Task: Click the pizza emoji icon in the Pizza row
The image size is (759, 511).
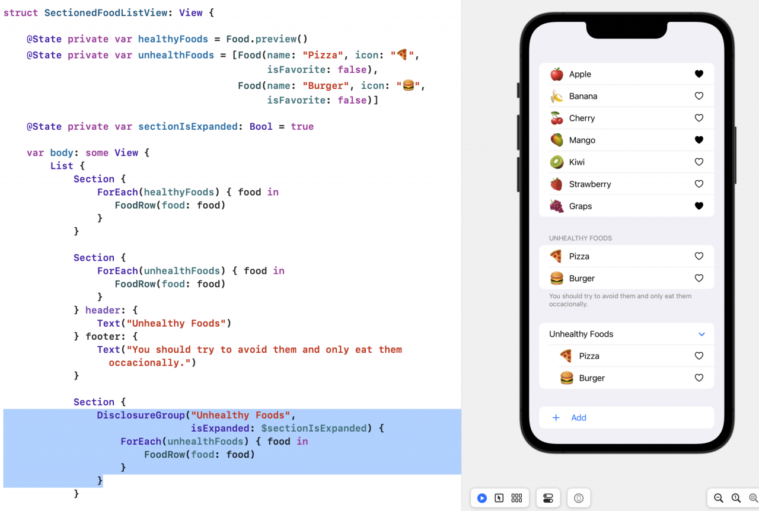Action: click(x=556, y=256)
